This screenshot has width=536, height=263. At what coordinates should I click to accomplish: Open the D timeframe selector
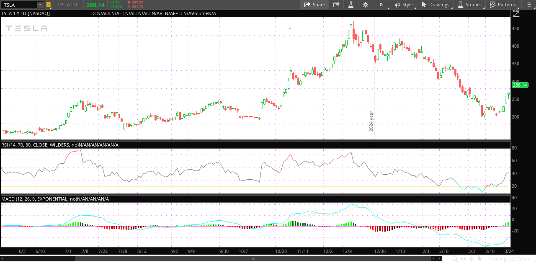(x=381, y=5)
